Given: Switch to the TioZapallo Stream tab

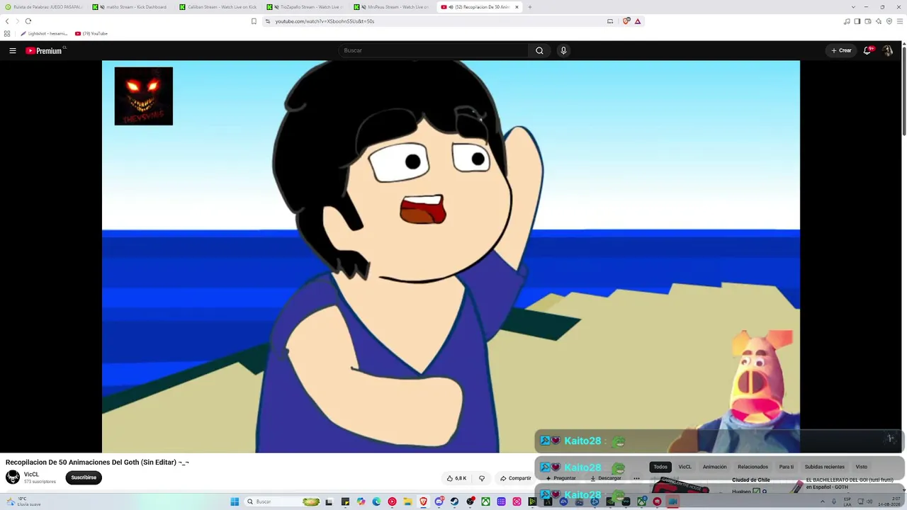Looking at the screenshot, I should pyautogui.click(x=305, y=7).
